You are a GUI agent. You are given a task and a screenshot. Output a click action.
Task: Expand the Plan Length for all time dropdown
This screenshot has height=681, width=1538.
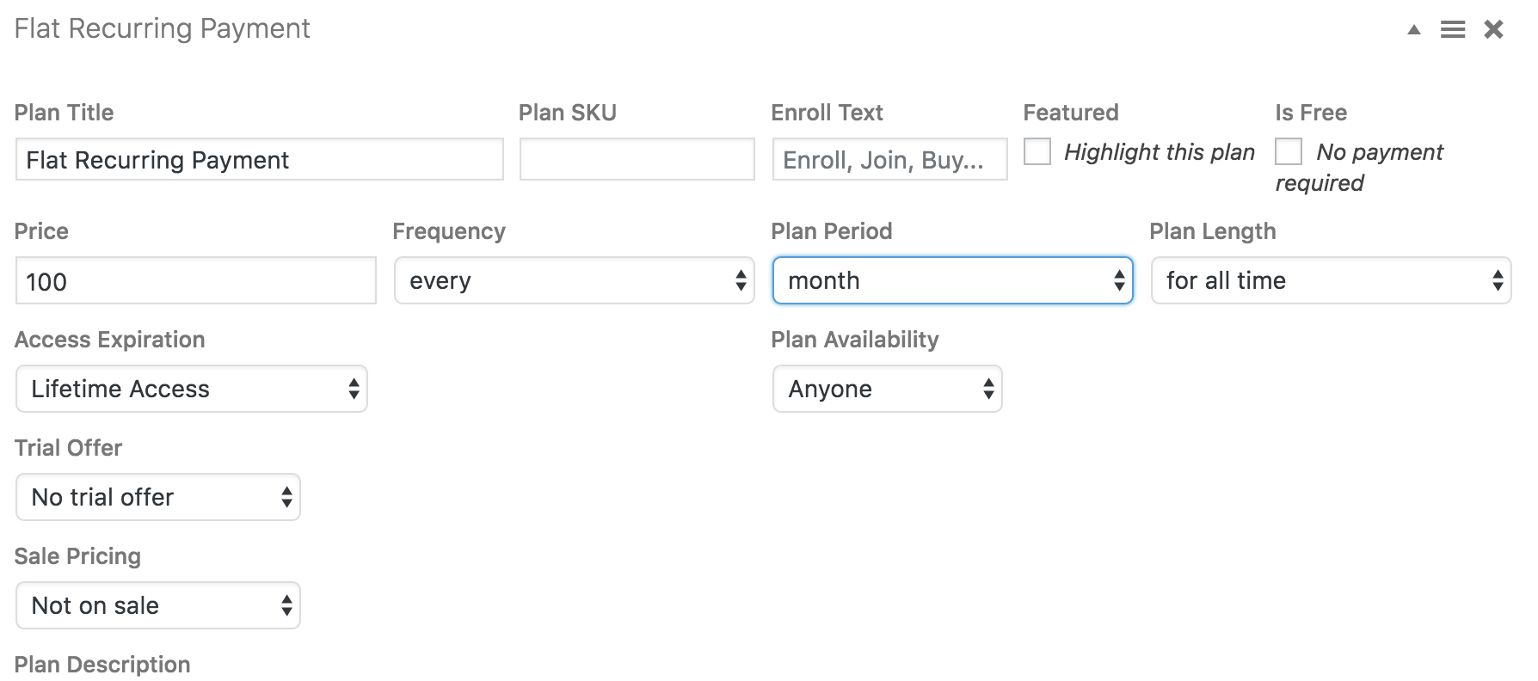pyautogui.click(x=1332, y=280)
